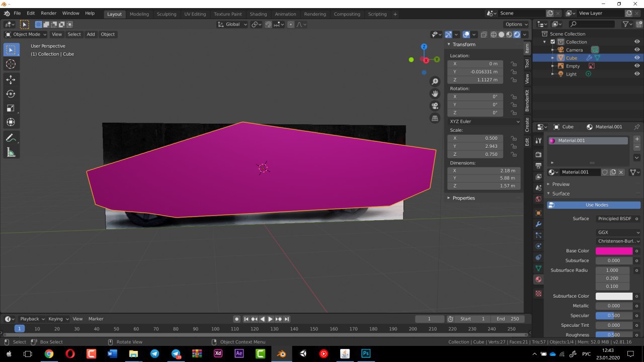Open the viewport Add menu
Image resolution: width=644 pixels, height=362 pixels.
(91, 34)
